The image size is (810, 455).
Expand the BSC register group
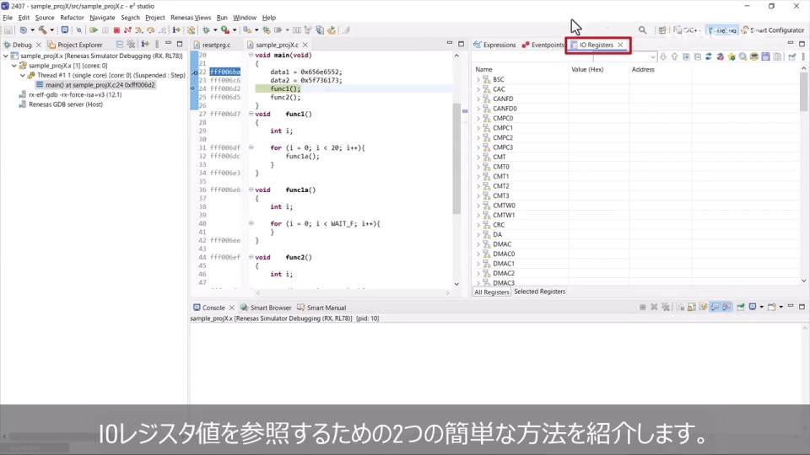point(478,79)
